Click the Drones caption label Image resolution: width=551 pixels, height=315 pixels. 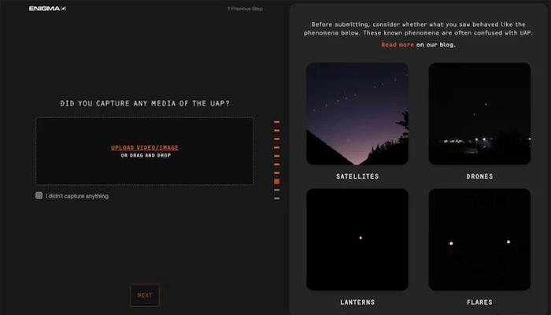point(479,176)
